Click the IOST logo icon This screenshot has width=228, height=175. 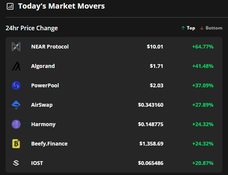point(16,163)
